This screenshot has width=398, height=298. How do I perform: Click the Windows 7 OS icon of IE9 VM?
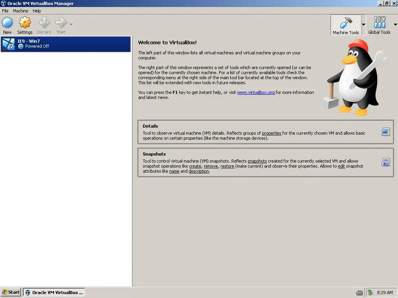tap(9, 44)
